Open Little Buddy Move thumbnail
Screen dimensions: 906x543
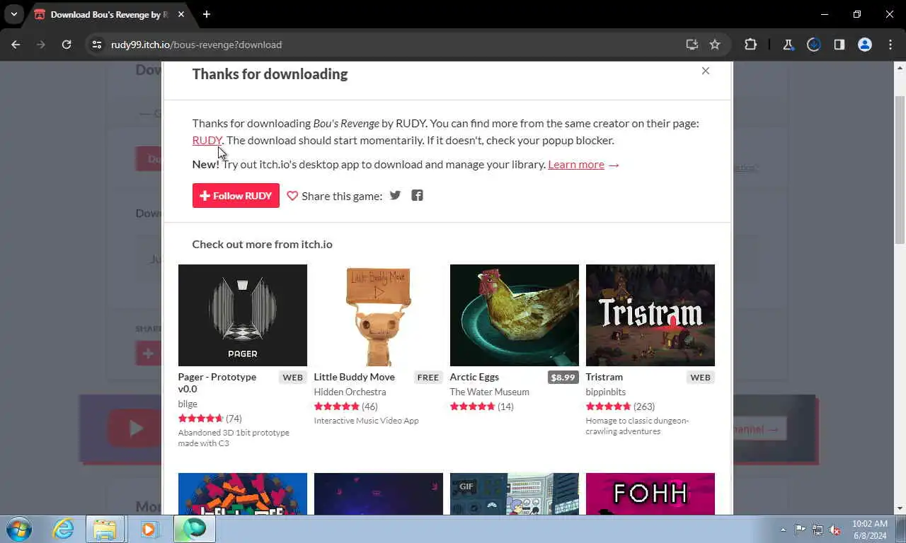[x=379, y=315]
